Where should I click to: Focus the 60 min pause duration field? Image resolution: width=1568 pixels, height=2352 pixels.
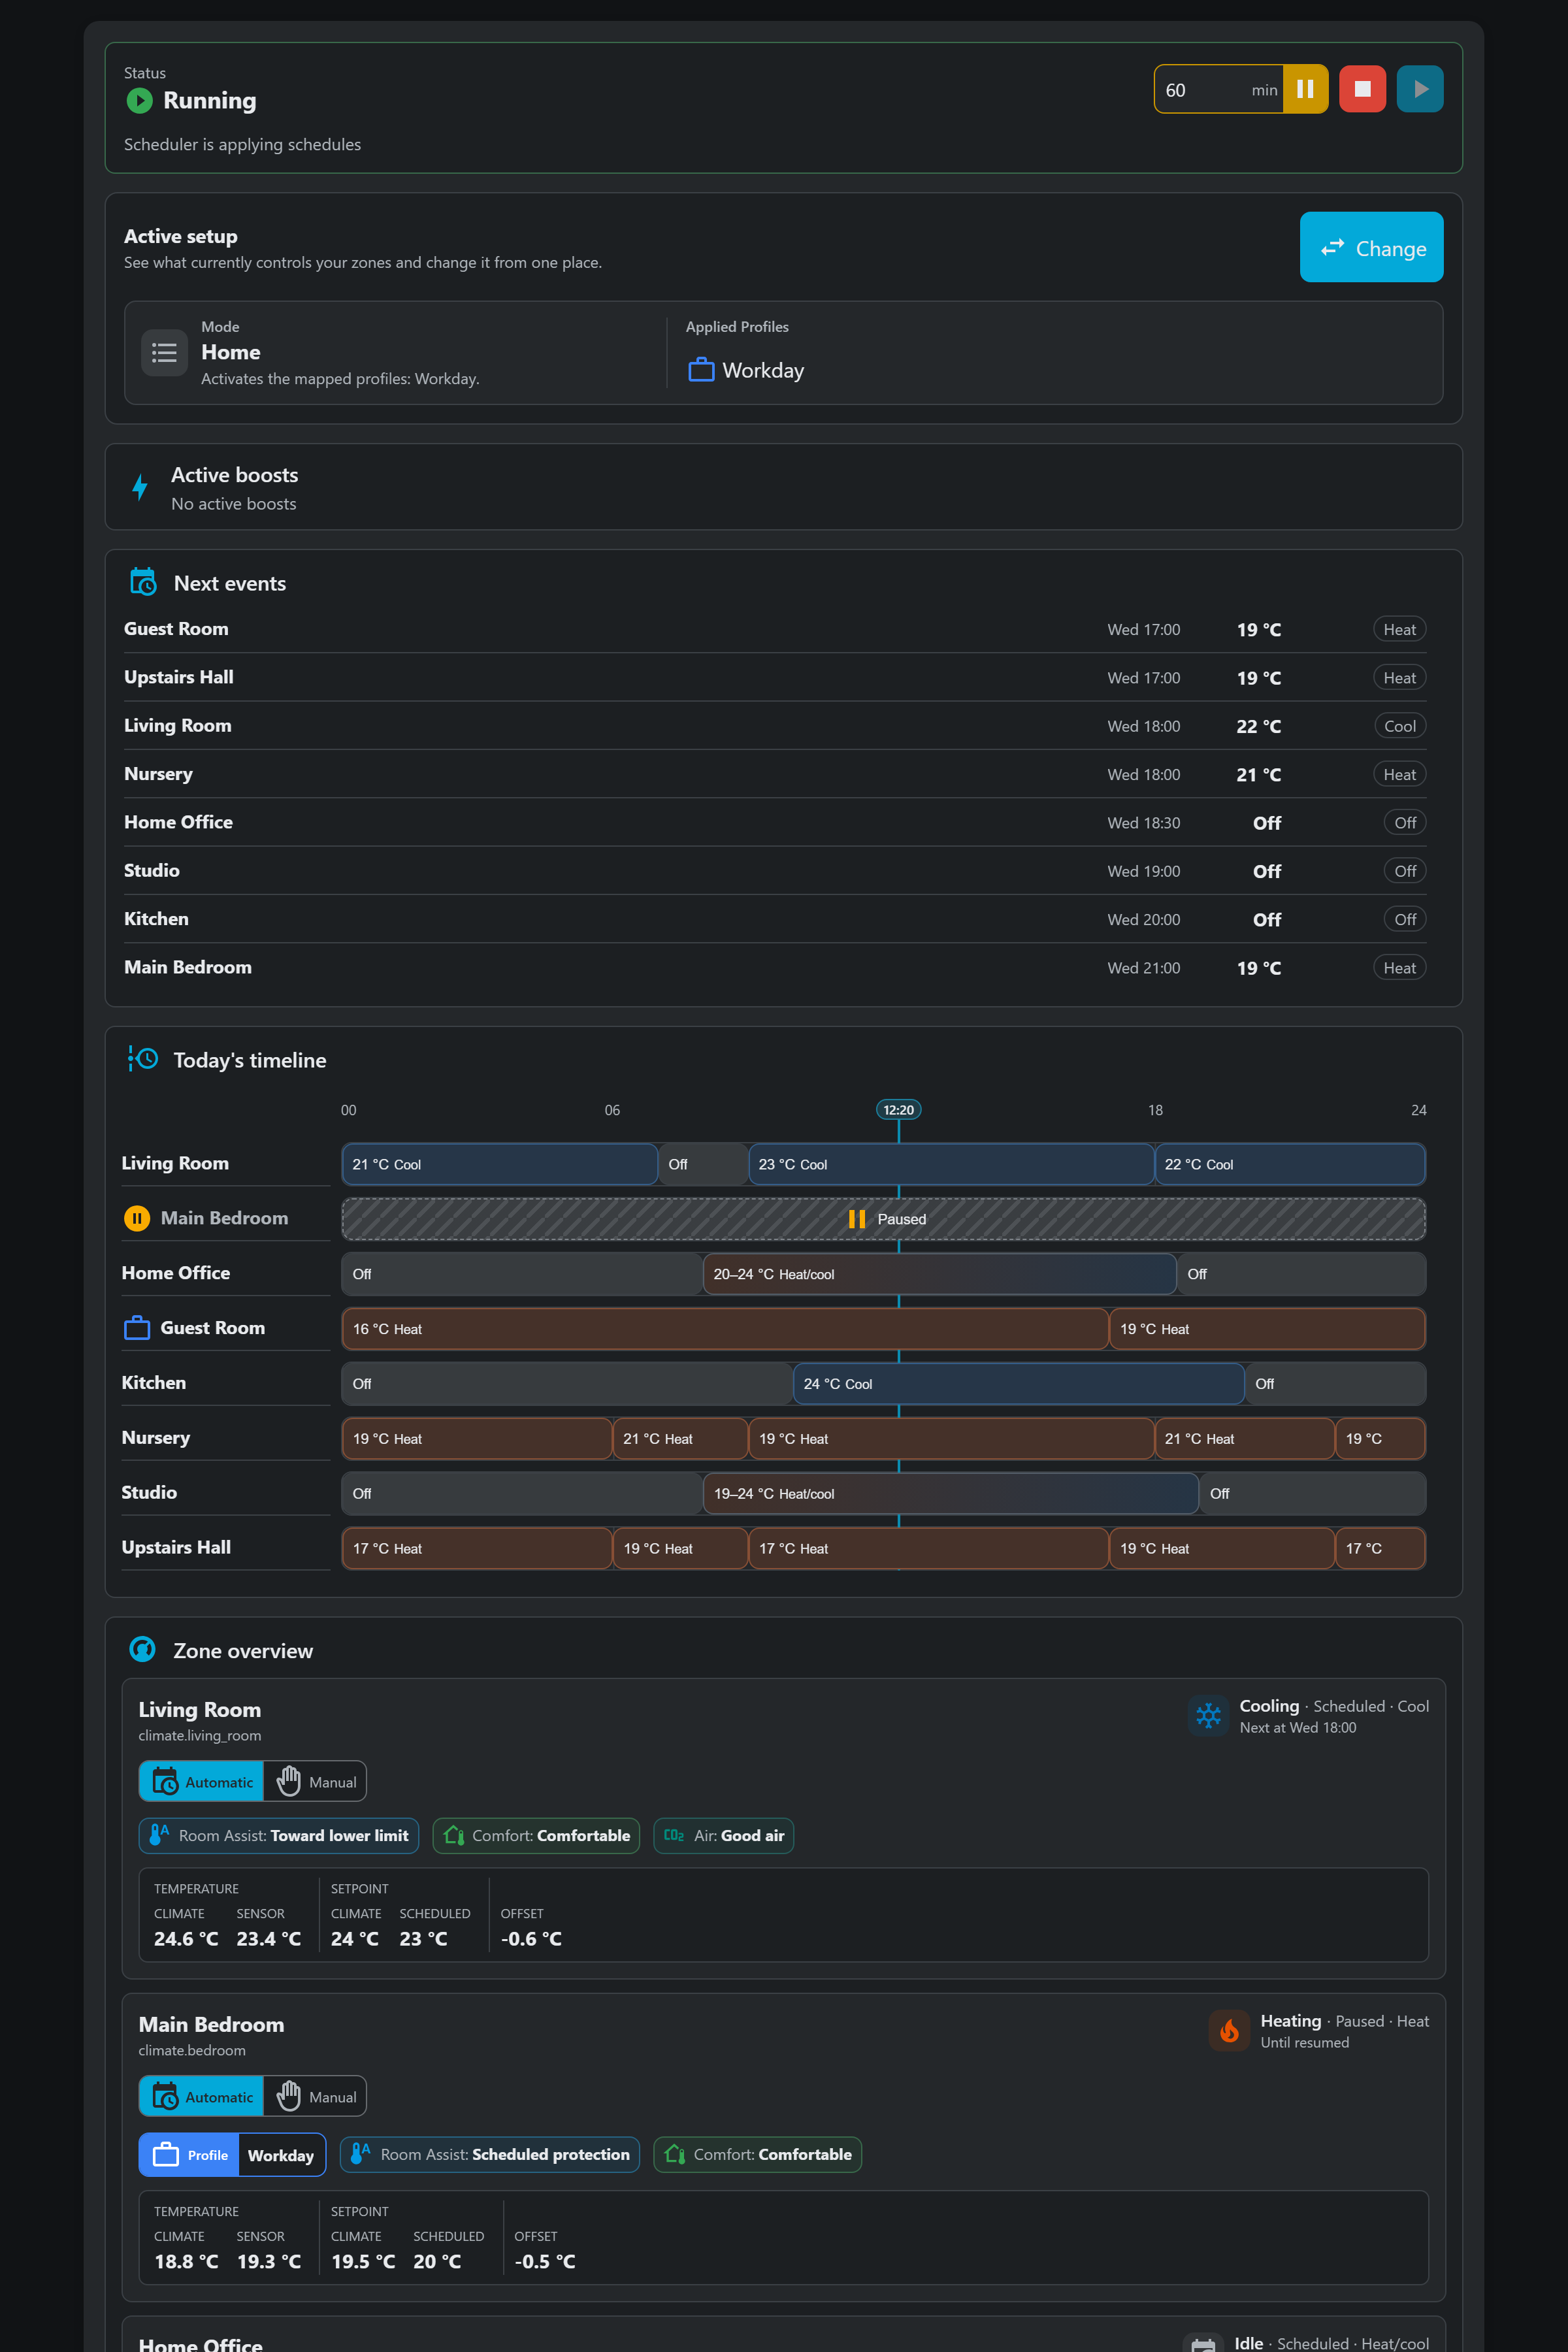point(1219,89)
